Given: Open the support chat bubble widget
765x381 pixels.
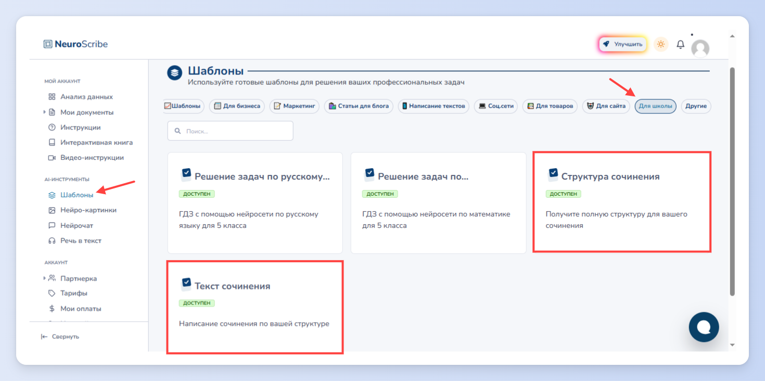Looking at the screenshot, I should pyautogui.click(x=704, y=327).
